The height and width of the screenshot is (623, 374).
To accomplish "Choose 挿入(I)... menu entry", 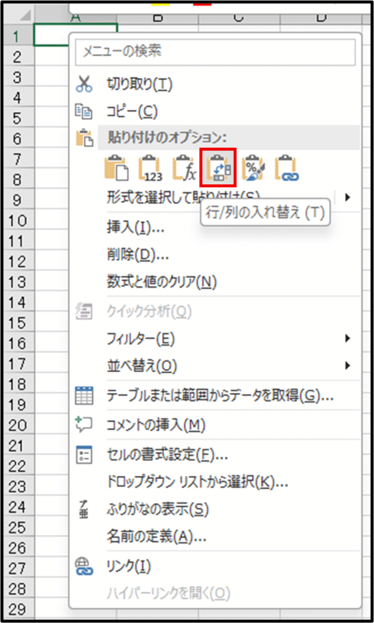I will coord(135,228).
